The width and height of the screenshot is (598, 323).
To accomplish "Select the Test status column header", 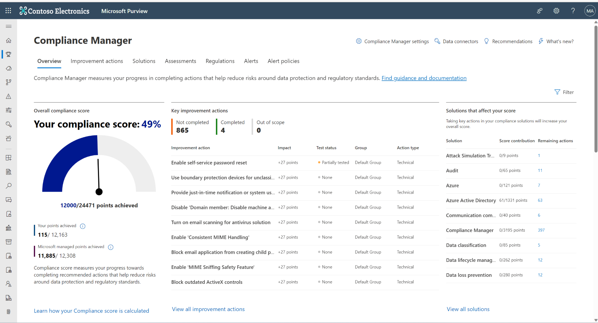I will (326, 148).
